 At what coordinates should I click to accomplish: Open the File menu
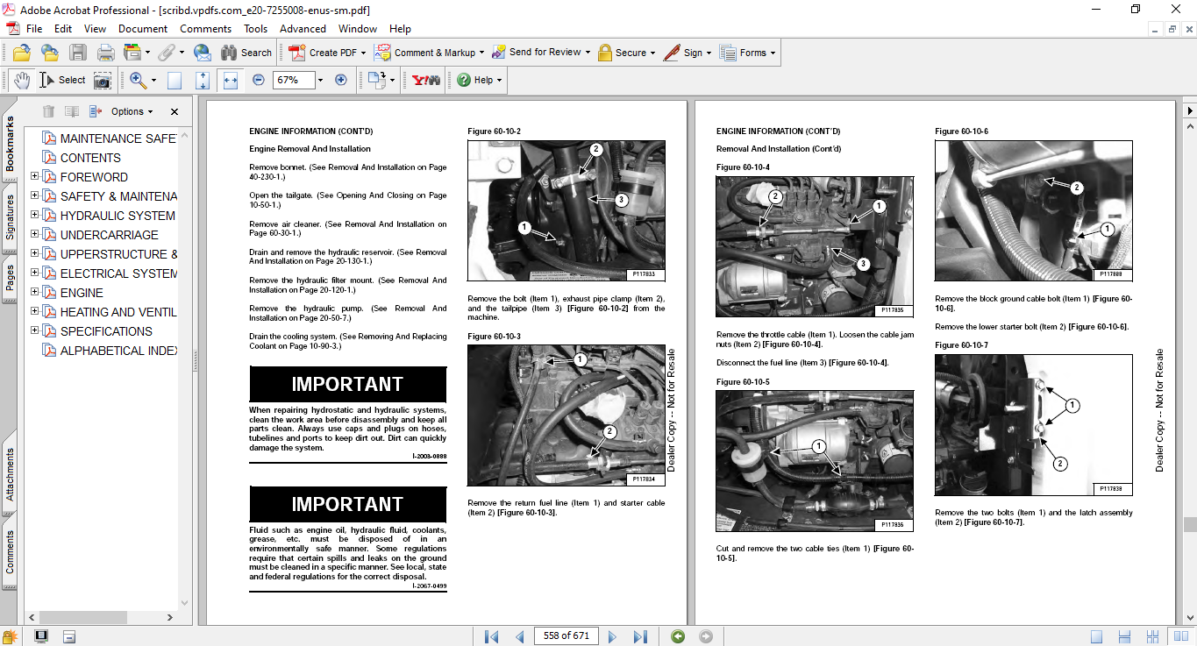[x=34, y=29]
